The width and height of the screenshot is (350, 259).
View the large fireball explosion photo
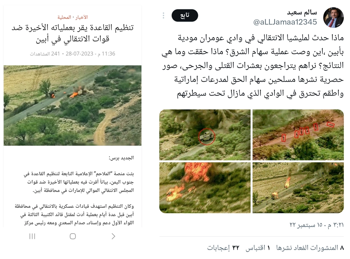point(205,188)
